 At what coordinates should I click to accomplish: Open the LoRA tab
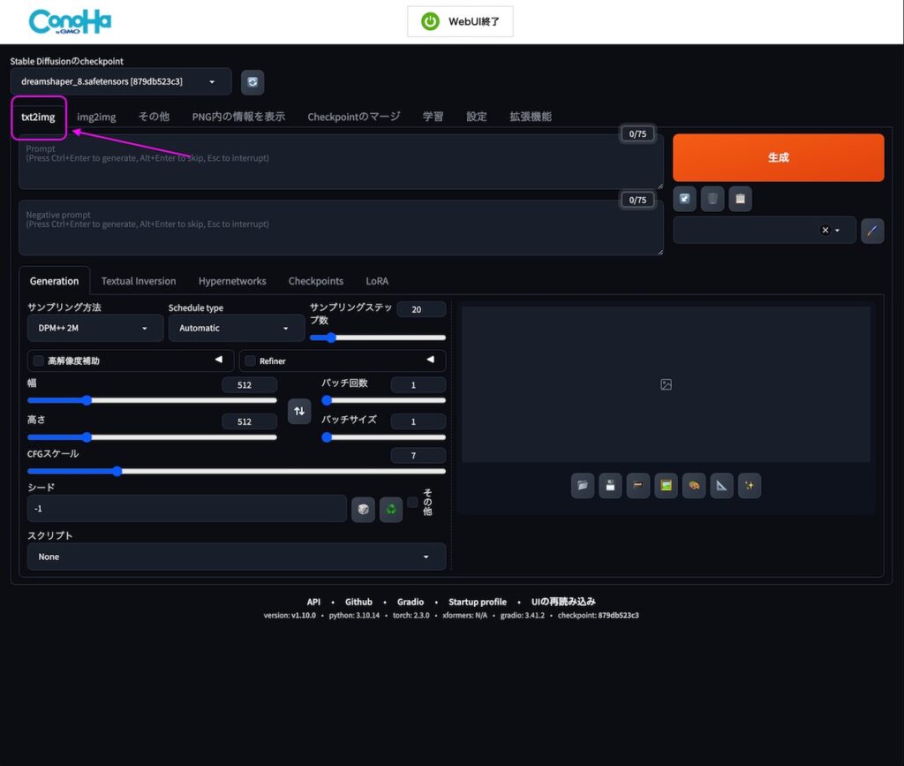(377, 281)
